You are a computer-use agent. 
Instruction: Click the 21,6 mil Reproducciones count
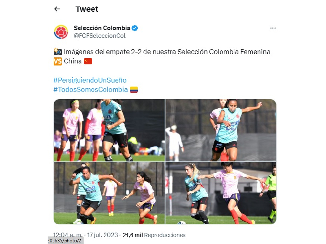(154, 235)
